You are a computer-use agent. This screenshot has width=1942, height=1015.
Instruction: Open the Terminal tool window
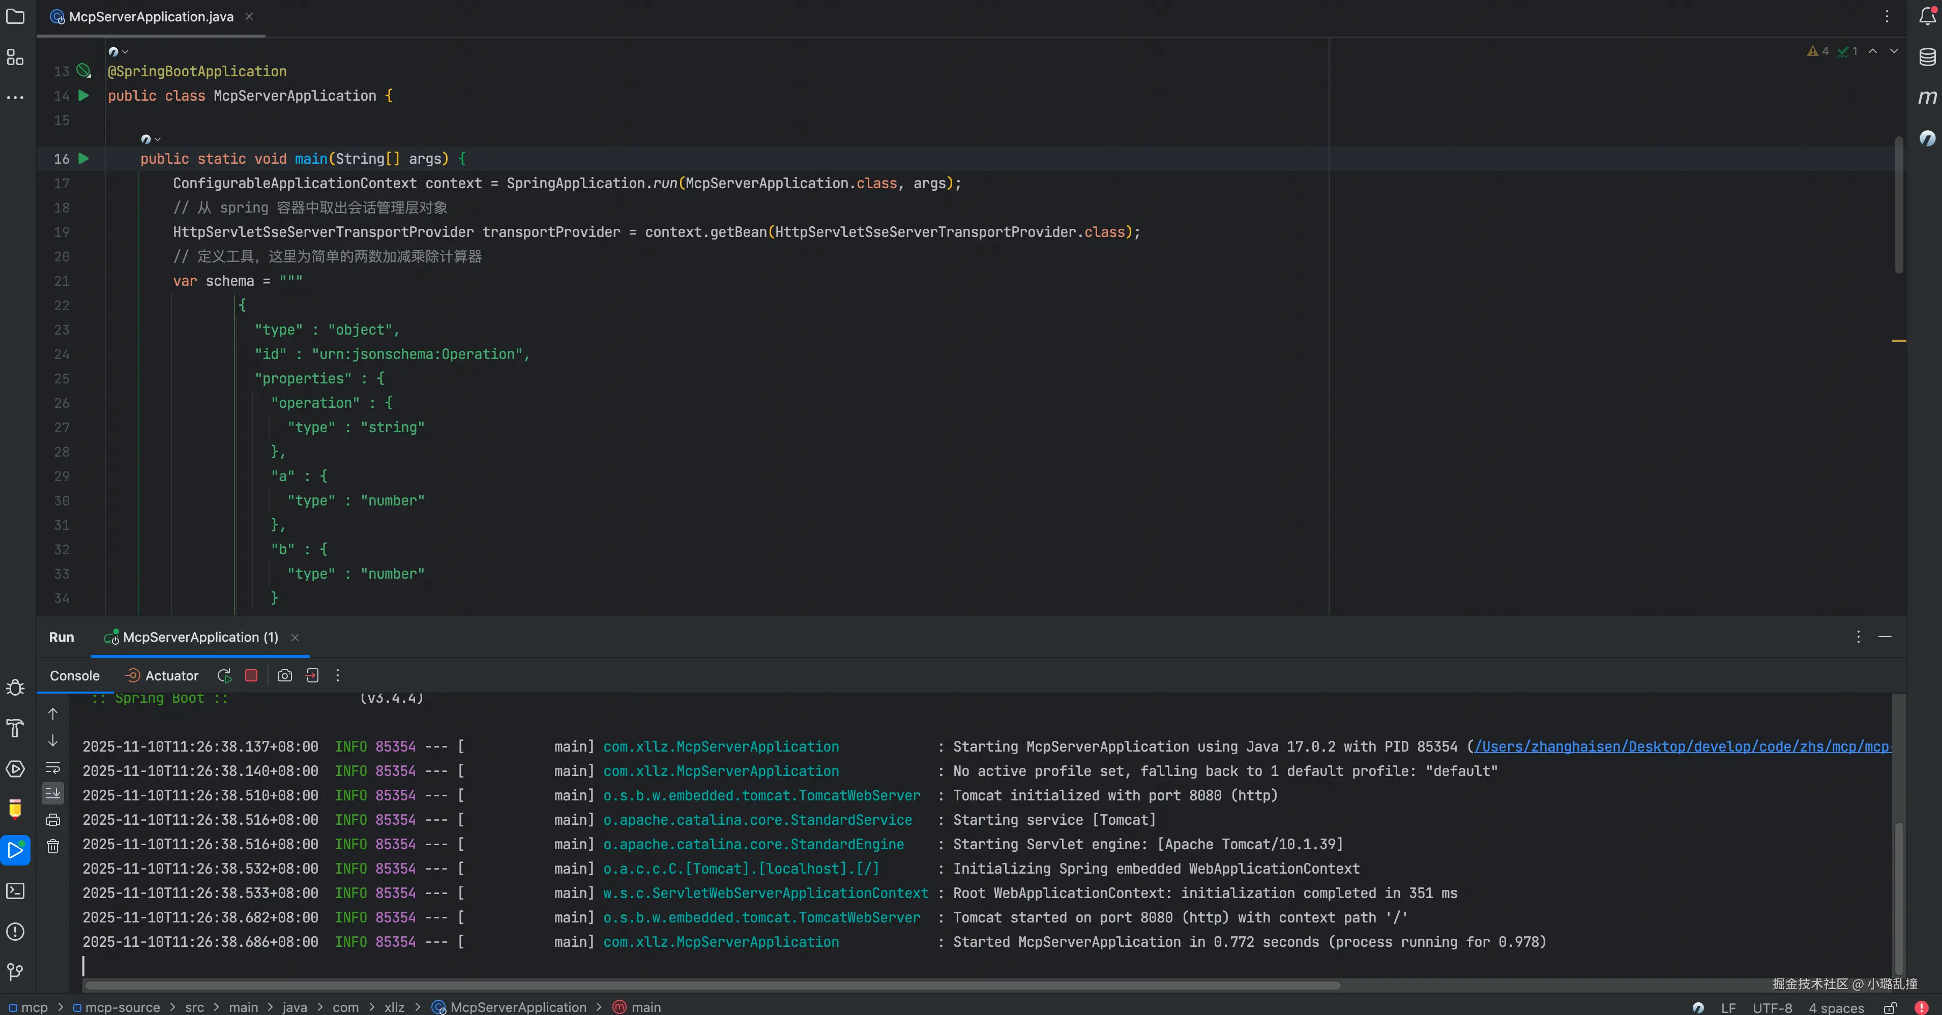pyautogui.click(x=15, y=891)
